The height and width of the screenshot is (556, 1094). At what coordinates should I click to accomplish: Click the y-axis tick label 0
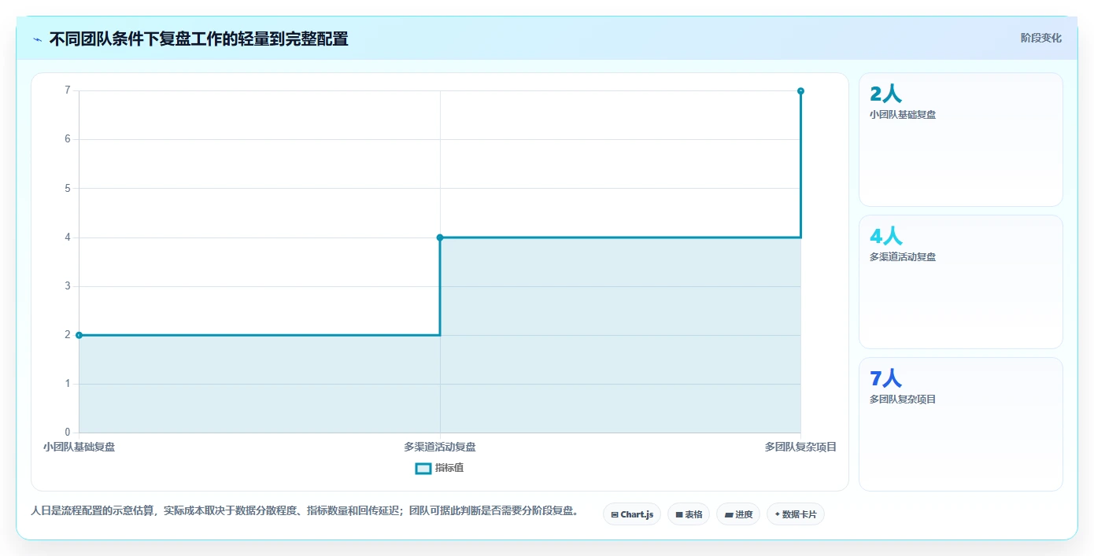(68, 433)
